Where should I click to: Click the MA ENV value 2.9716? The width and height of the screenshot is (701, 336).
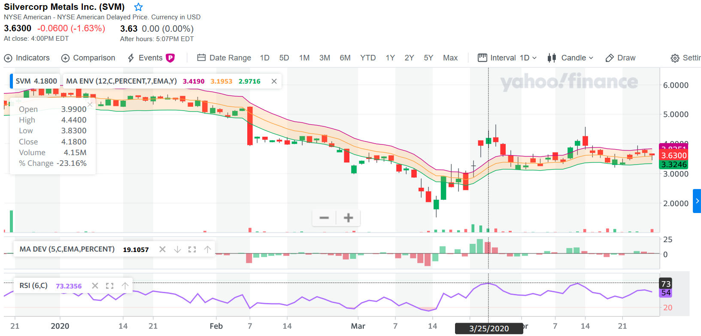click(x=249, y=81)
